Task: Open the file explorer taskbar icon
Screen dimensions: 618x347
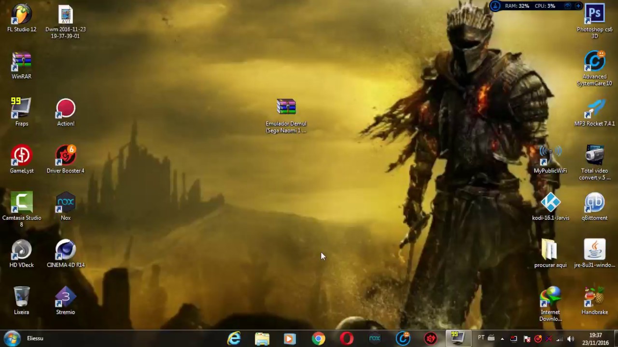Action: pos(262,338)
